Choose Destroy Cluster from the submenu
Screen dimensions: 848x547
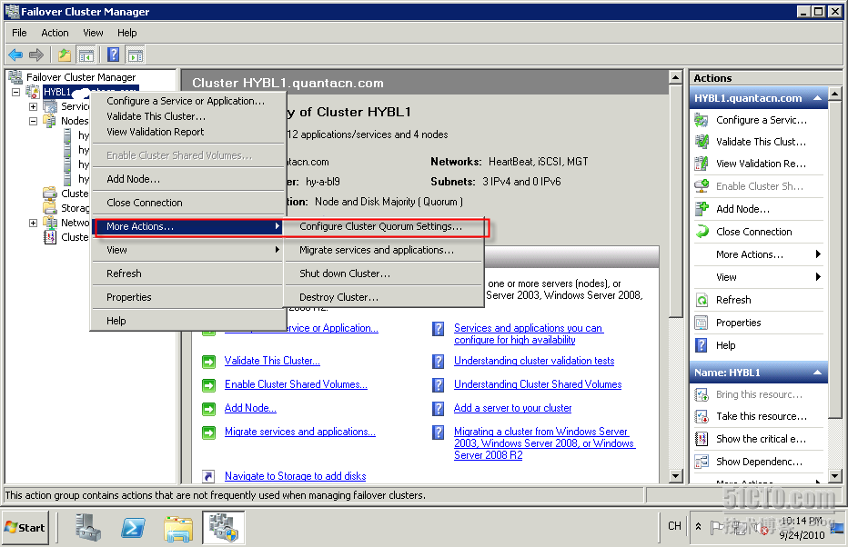pyautogui.click(x=383, y=297)
